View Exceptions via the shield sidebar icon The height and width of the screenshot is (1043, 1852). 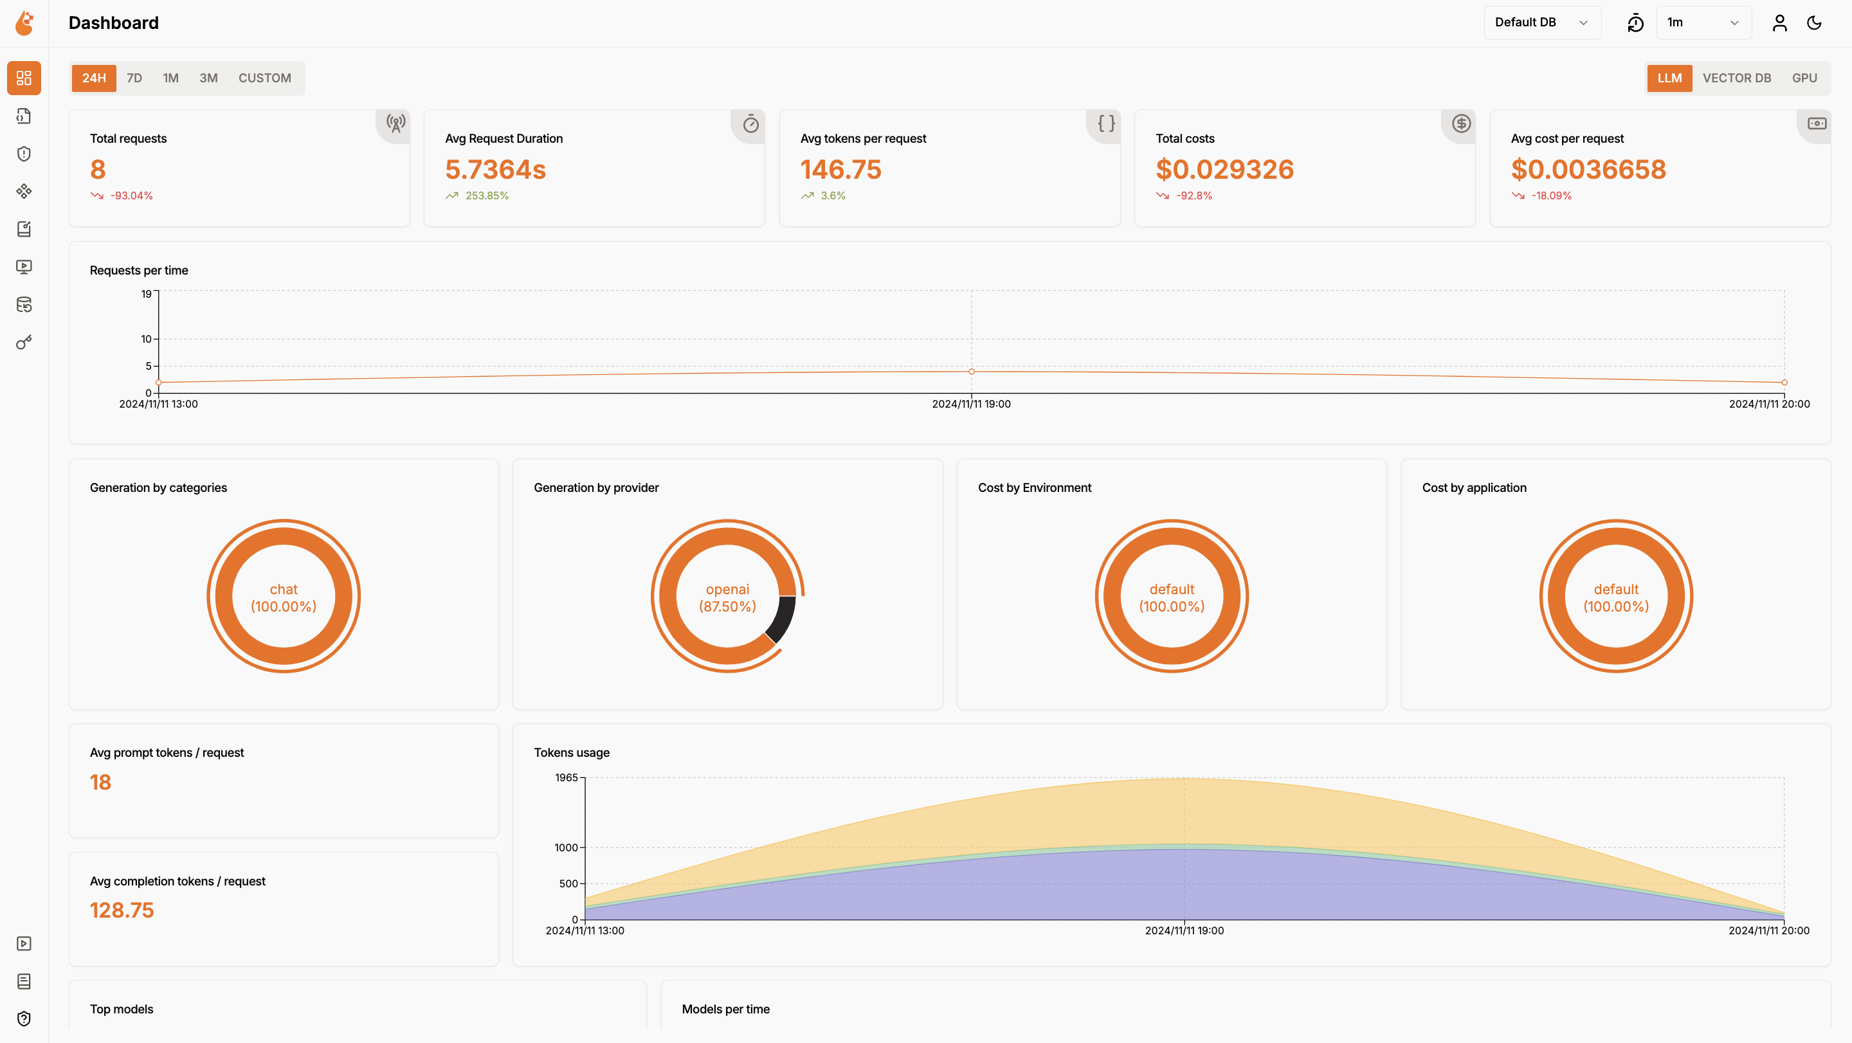point(24,154)
